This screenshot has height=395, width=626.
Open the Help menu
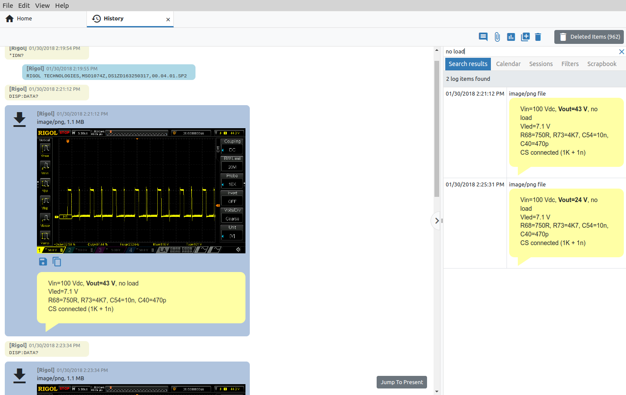coord(62,6)
